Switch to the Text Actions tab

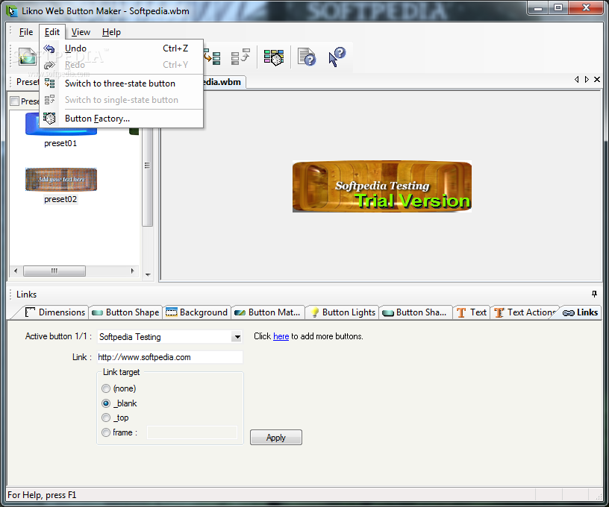point(525,312)
